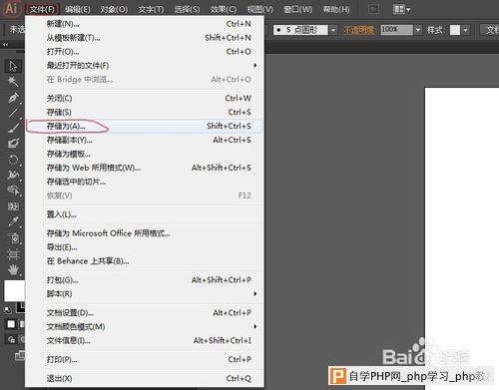Image resolution: width=499 pixels, height=390 pixels.
Task: Open the arrange documents layout icon
Action: click(401, 9)
